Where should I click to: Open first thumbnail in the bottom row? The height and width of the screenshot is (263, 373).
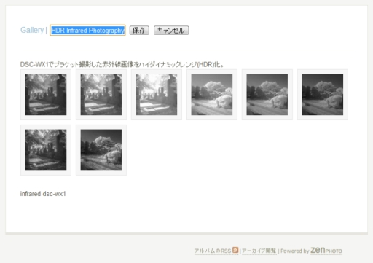[46, 150]
